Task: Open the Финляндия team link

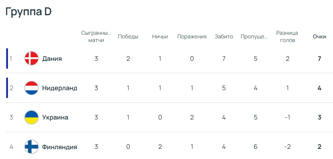Action: (x=59, y=147)
